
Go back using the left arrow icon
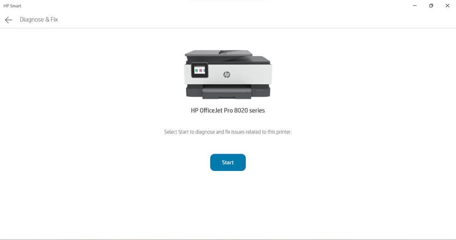pyautogui.click(x=8, y=20)
